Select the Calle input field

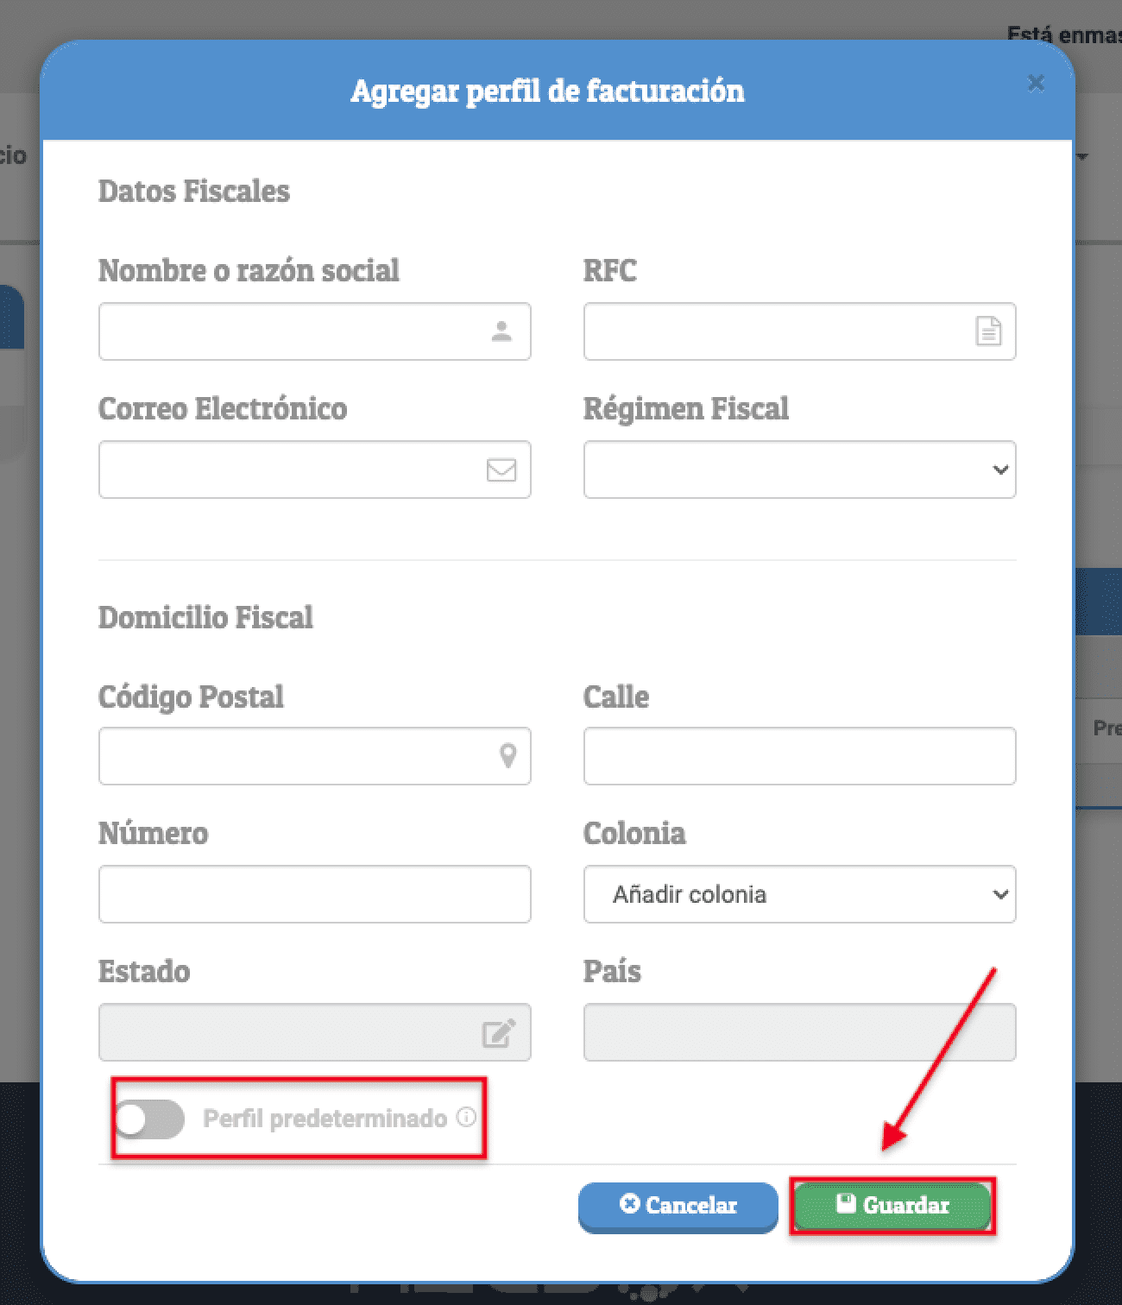tap(799, 756)
